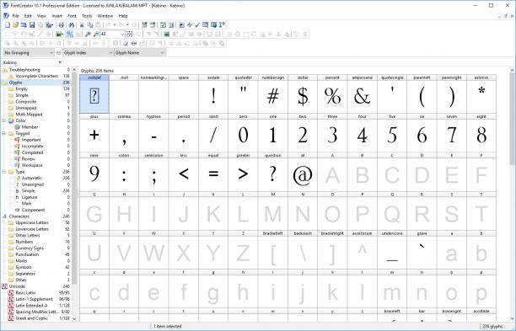Select the Workspace tag item

pos(32,165)
